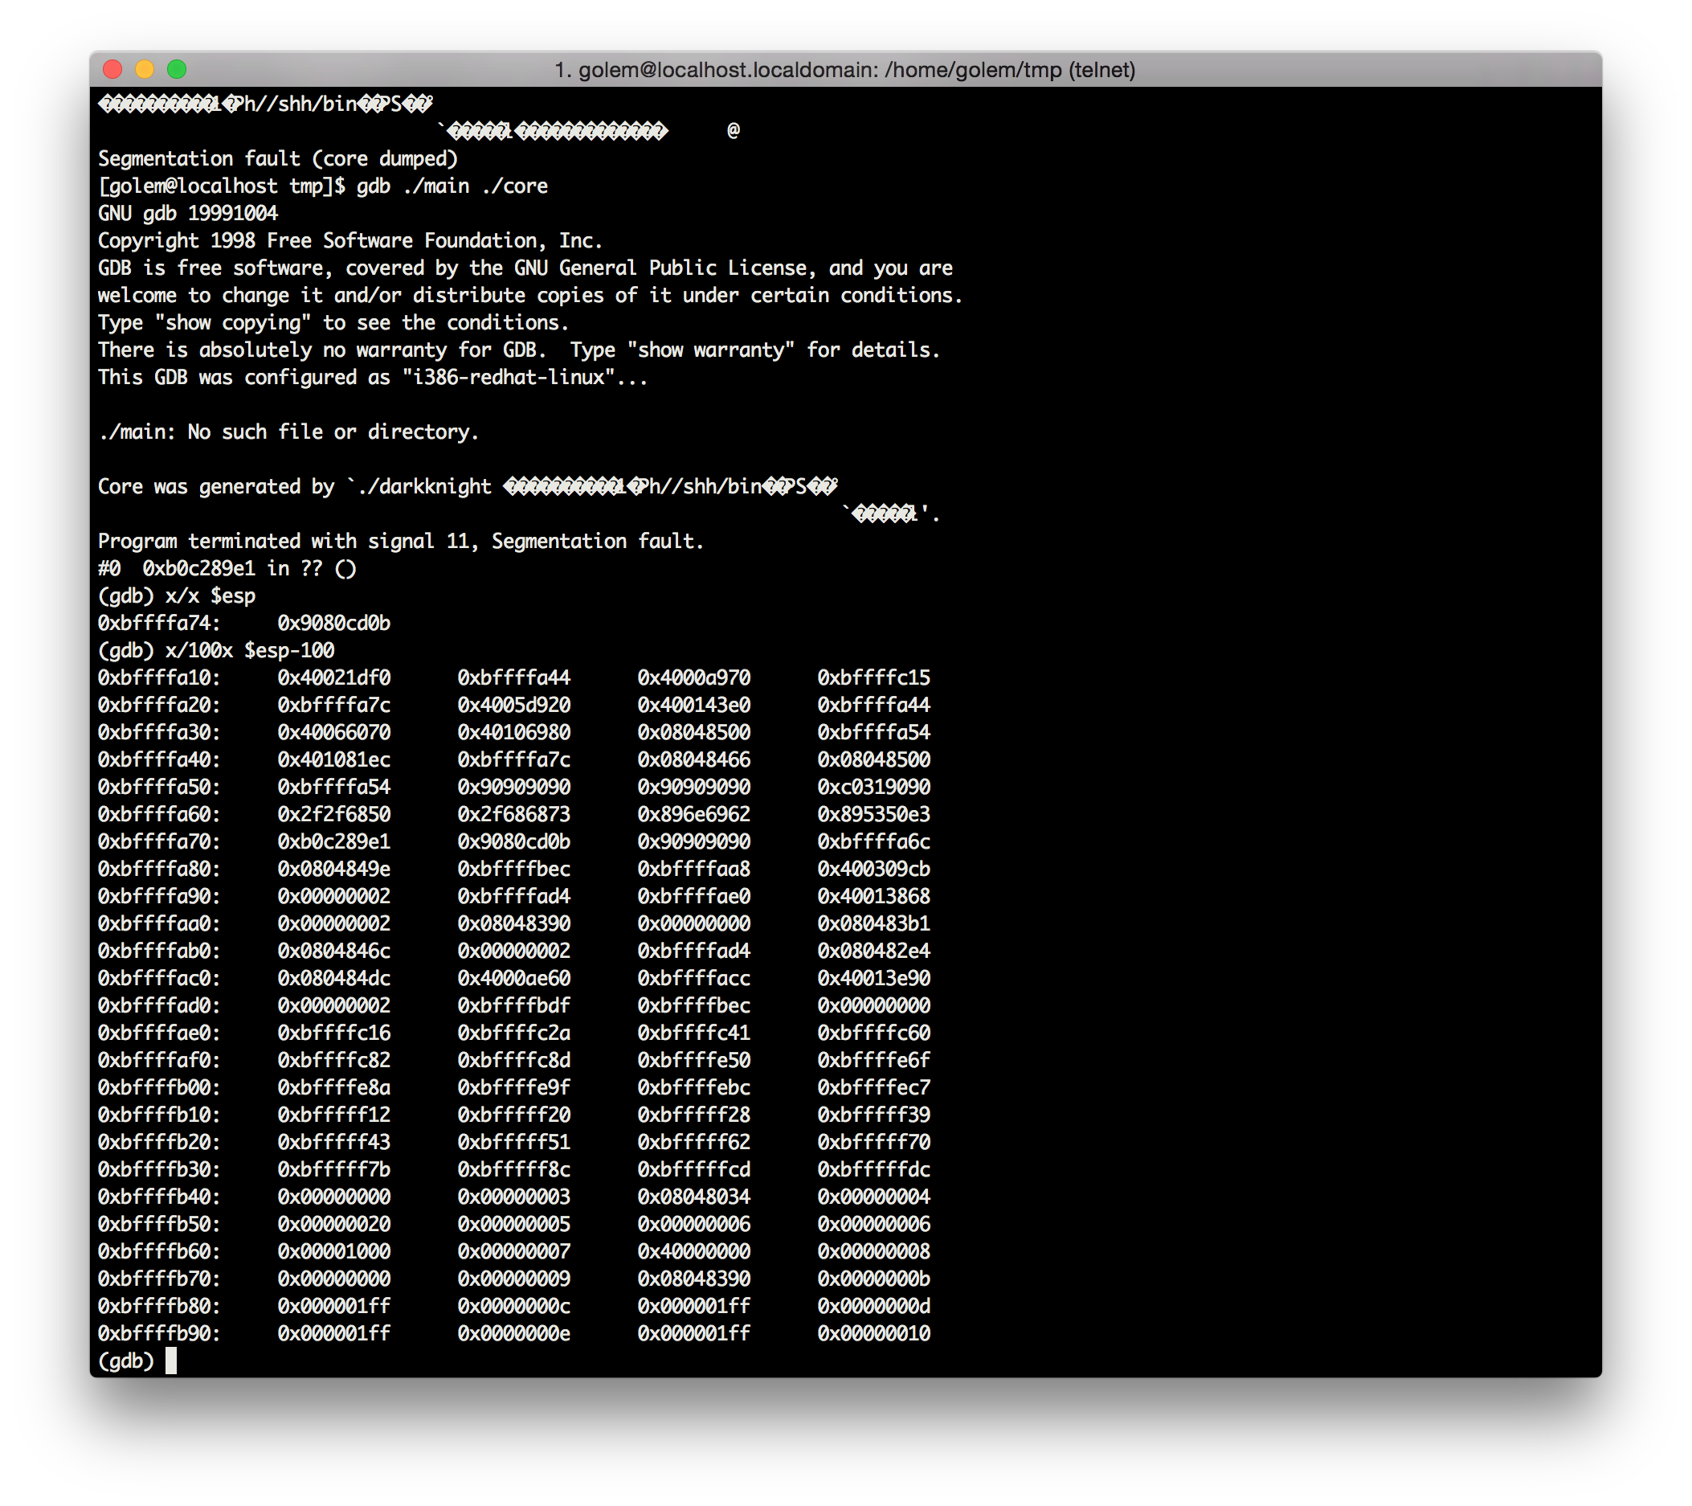Click the gdb prompt cursor block
The height and width of the screenshot is (1506, 1692).
click(170, 1361)
